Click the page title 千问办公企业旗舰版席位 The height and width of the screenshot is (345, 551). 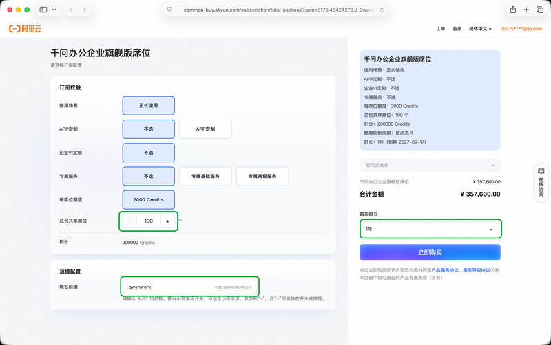point(101,53)
